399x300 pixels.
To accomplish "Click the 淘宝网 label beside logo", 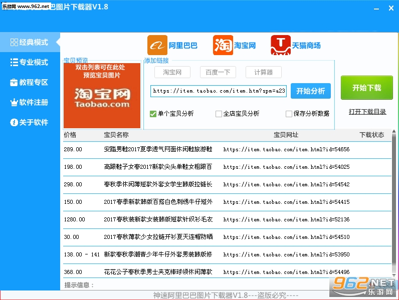I will point(245,46).
